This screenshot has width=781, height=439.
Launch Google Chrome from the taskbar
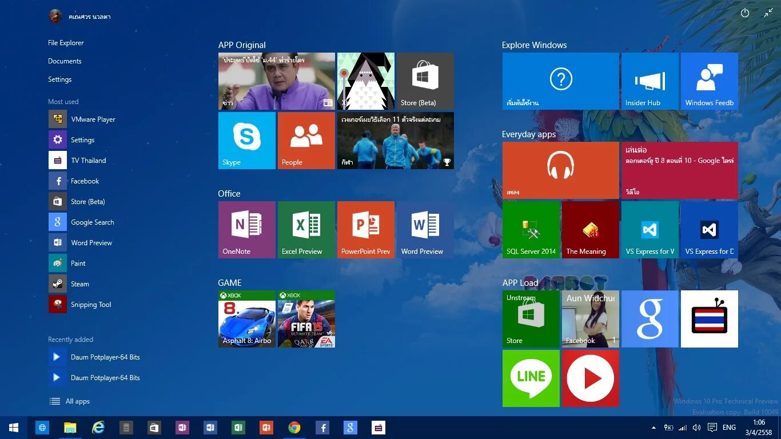point(294,427)
